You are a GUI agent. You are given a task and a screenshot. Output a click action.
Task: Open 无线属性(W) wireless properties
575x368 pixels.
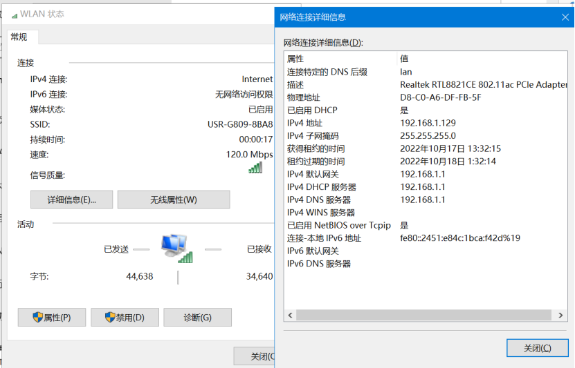[x=174, y=200]
